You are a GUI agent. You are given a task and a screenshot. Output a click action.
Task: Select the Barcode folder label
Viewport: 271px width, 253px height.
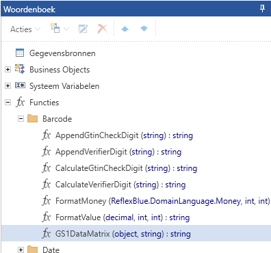pyautogui.click(x=57, y=119)
